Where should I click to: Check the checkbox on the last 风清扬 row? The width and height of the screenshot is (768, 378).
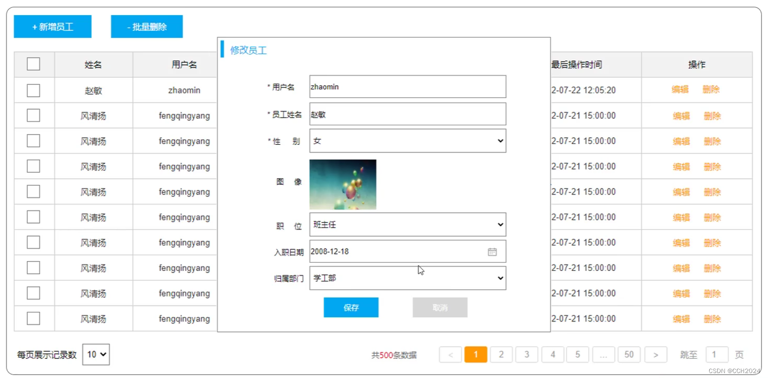[x=34, y=318]
